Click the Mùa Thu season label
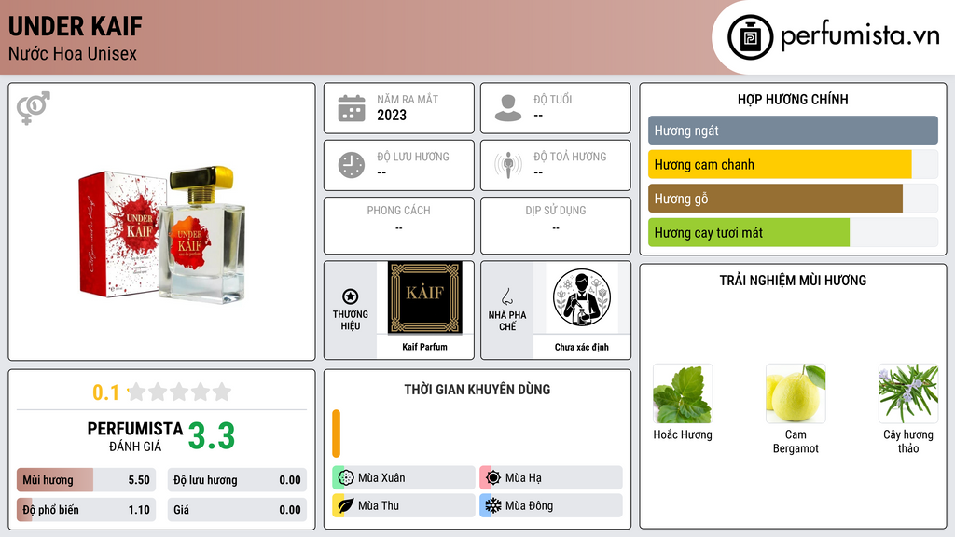955x537 pixels. point(379,505)
